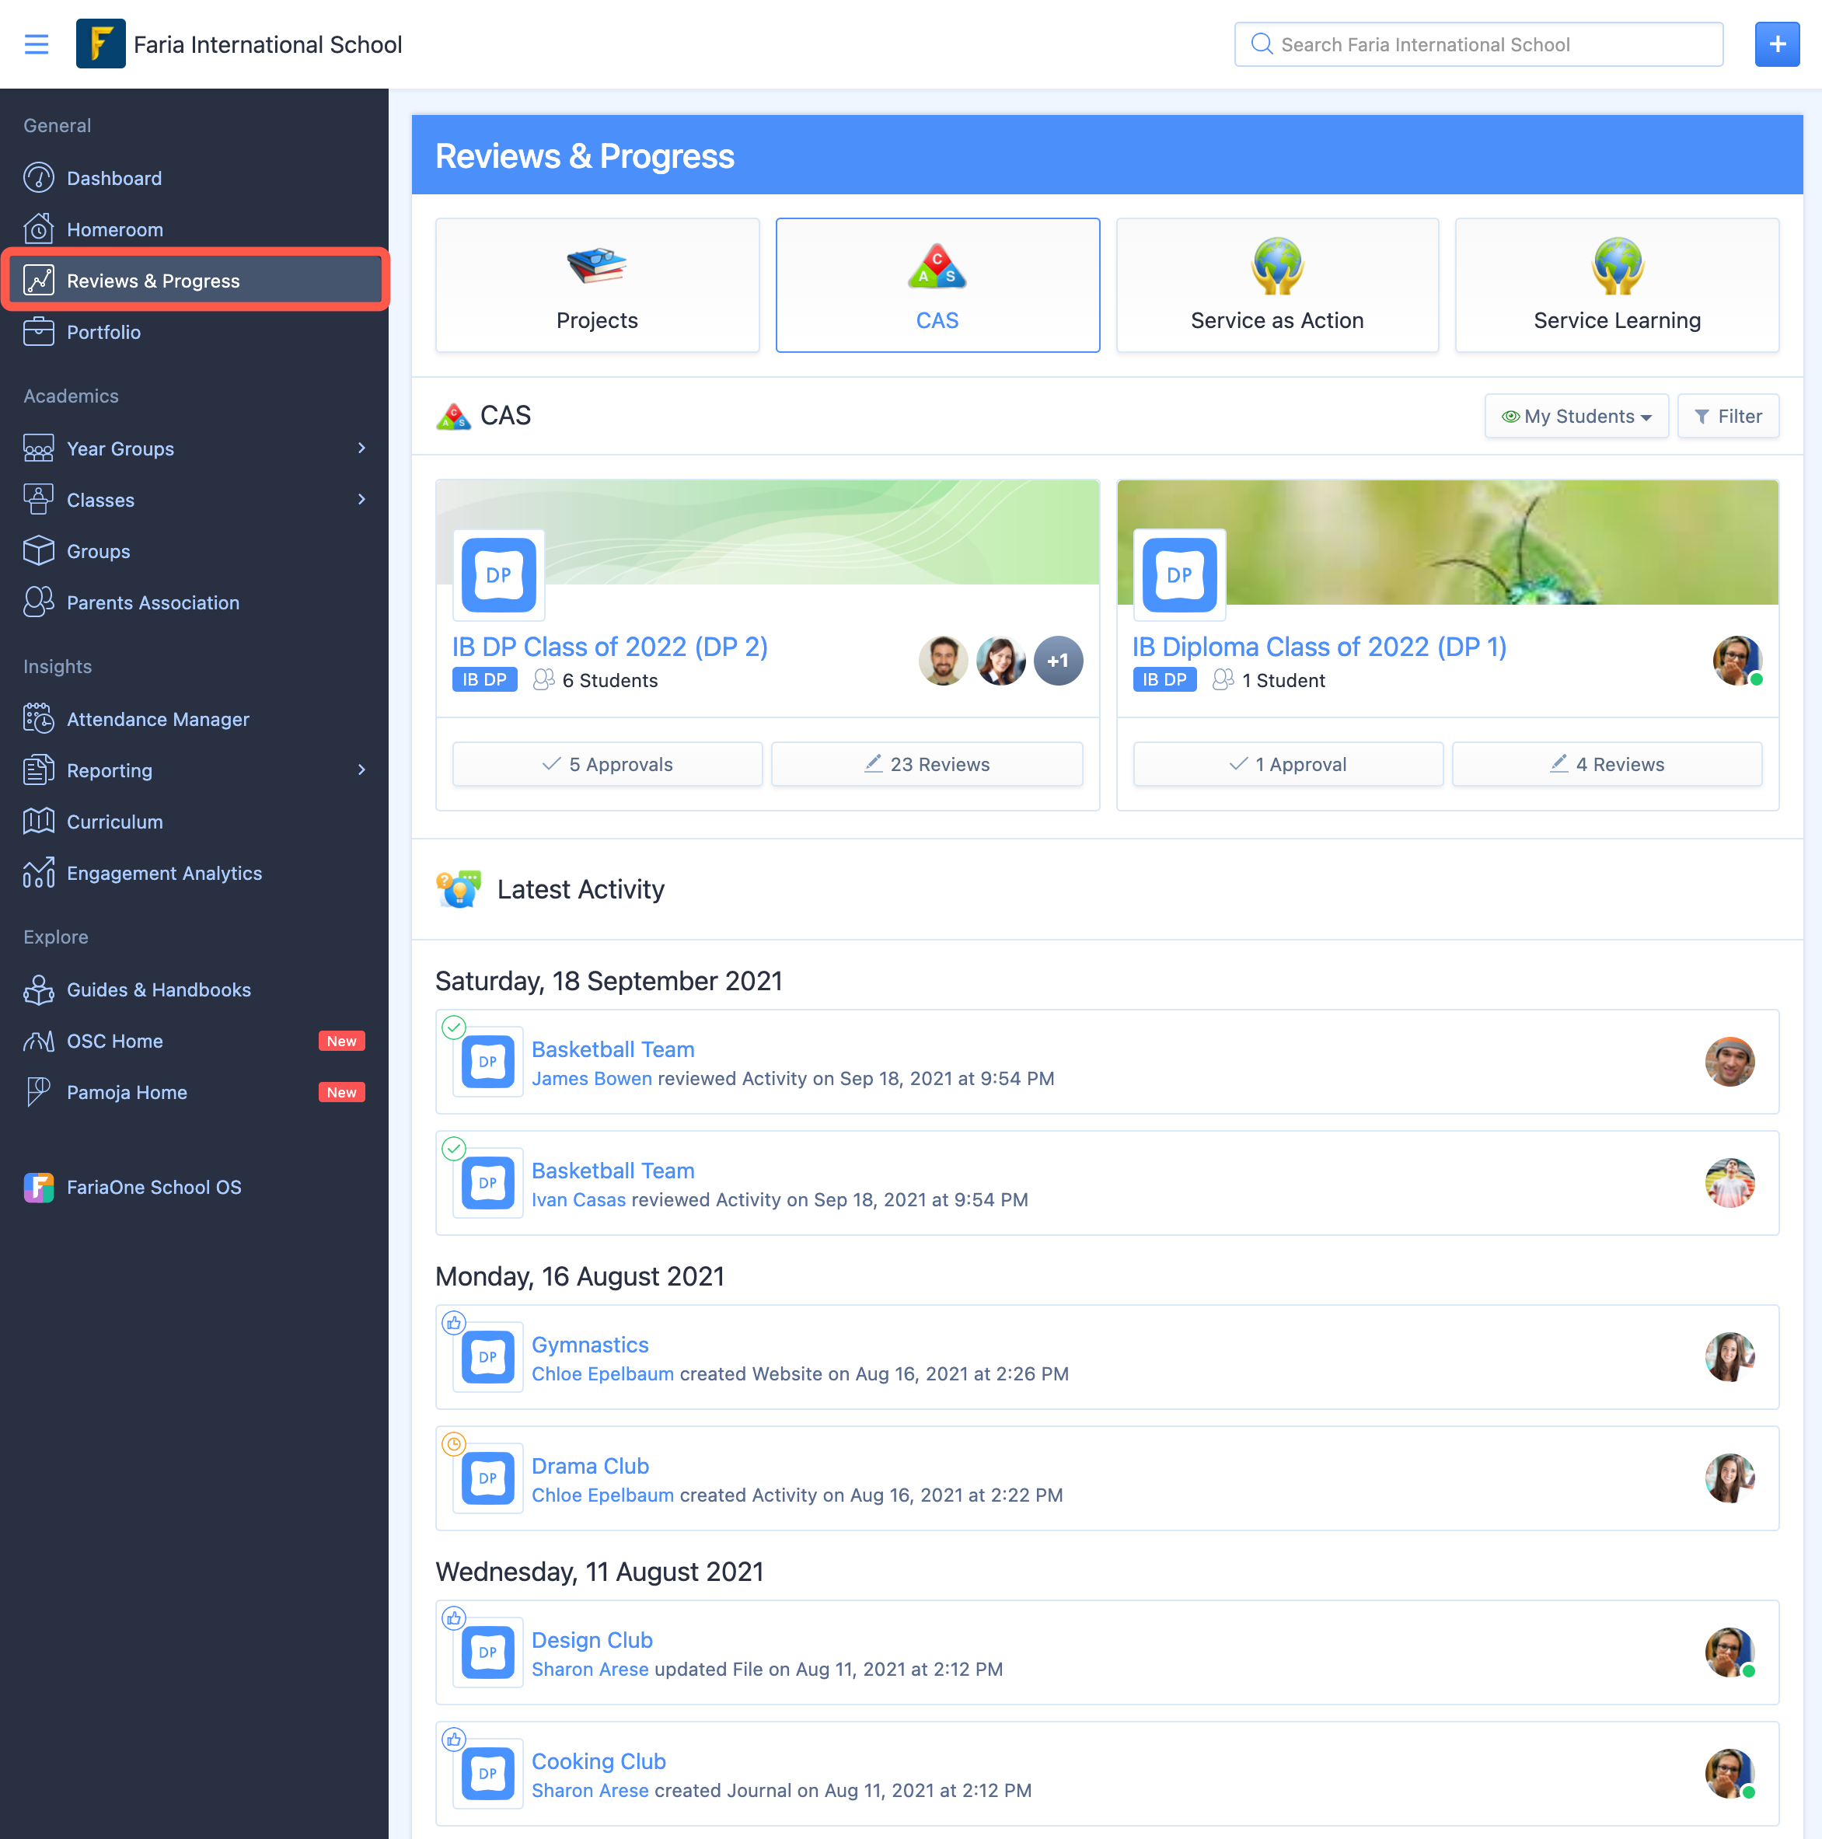
Task: Click the Search Faria International School field
Action: 1478,44
